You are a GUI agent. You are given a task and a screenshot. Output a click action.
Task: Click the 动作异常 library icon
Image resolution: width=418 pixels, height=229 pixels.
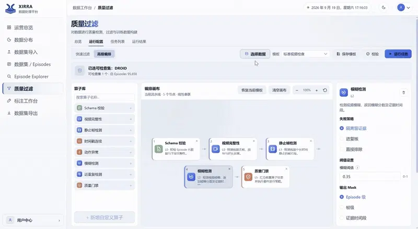click(x=79, y=152)
